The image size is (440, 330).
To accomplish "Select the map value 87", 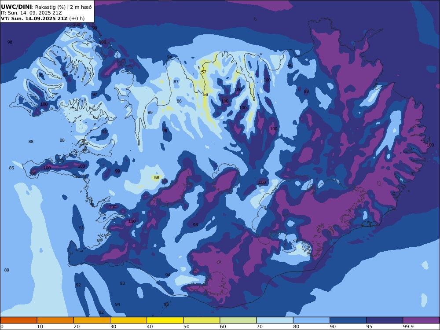I will pos(176,82).
